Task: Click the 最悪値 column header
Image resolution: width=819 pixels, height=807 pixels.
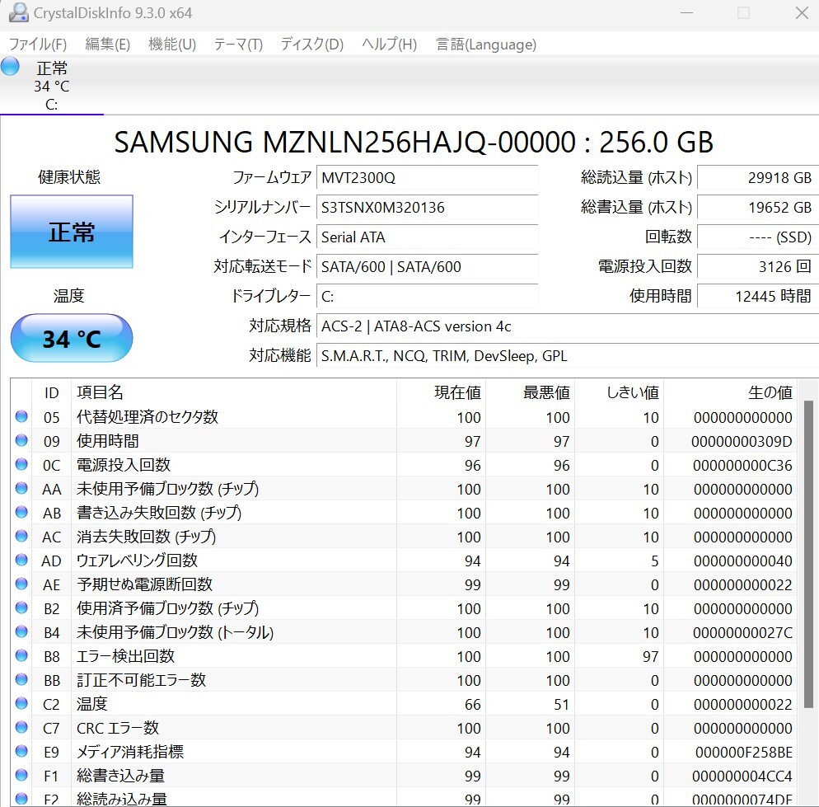Action: coord(531,392)
